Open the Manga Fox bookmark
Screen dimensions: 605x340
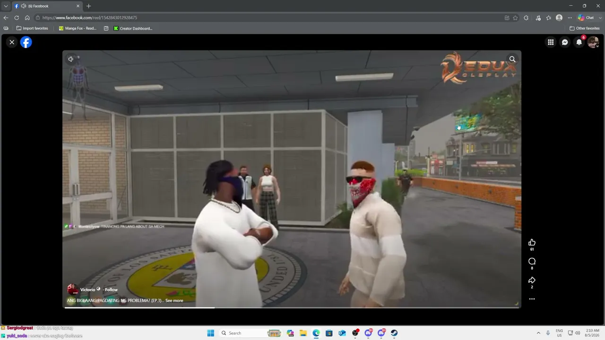tap(78, 28)
